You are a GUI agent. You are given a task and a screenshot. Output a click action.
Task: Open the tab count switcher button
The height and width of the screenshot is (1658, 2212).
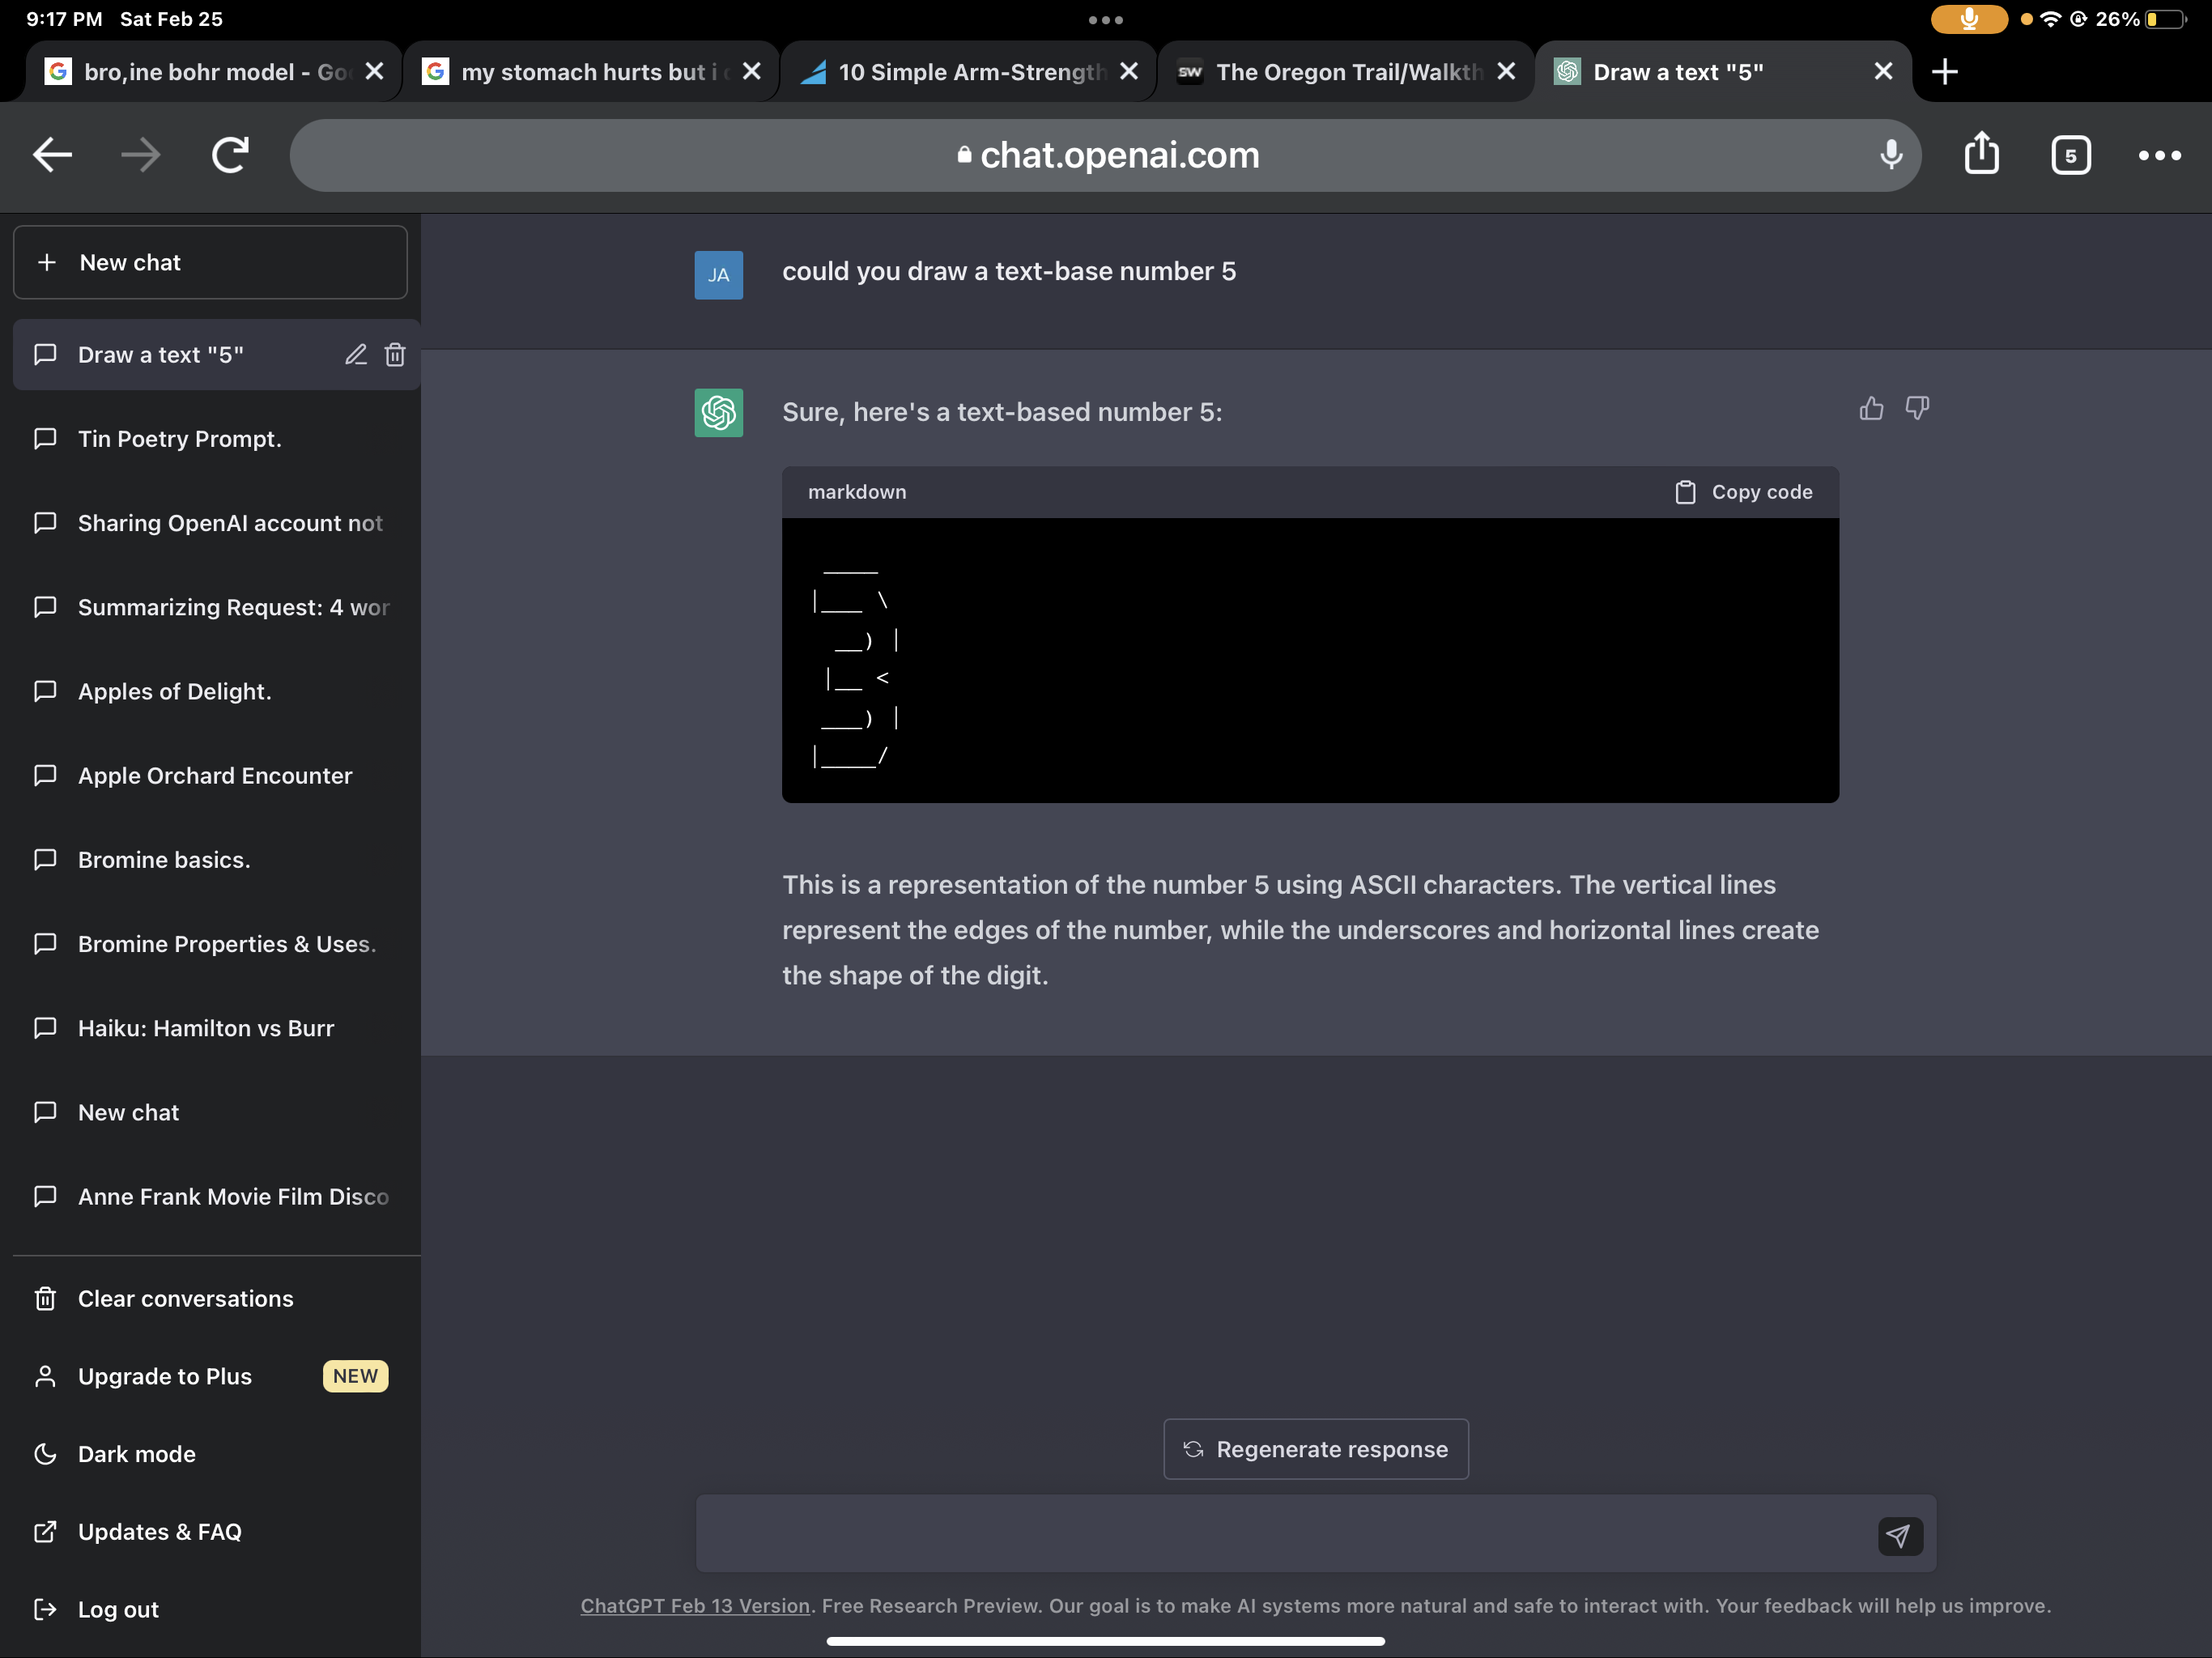(2070, 155)
